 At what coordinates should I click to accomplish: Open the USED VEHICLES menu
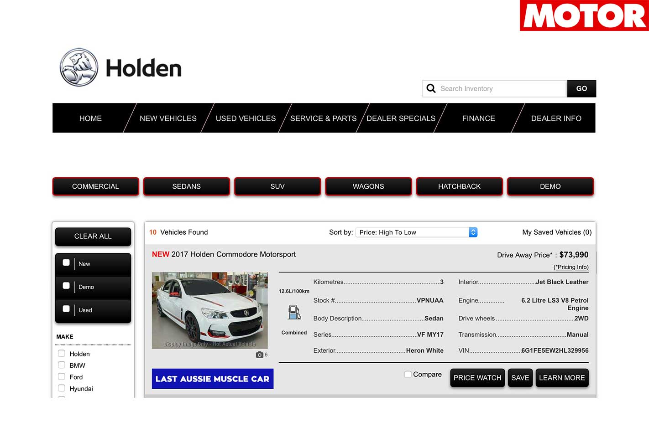pos(246,118)
